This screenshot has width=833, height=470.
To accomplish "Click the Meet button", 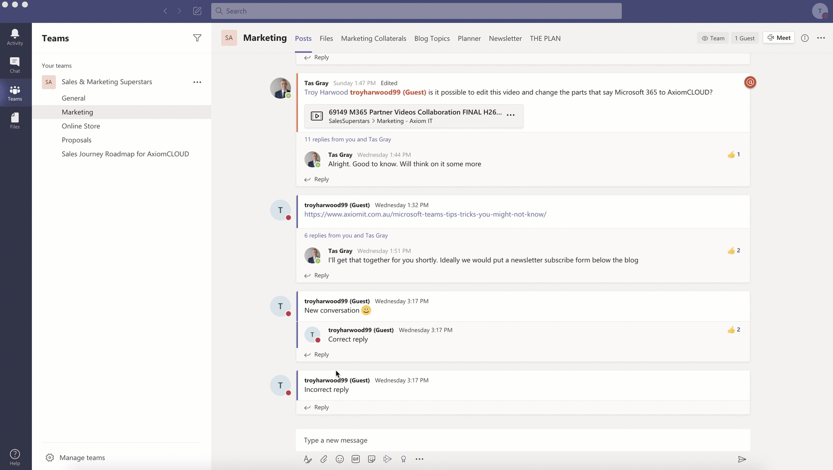I will coord(779,37).
